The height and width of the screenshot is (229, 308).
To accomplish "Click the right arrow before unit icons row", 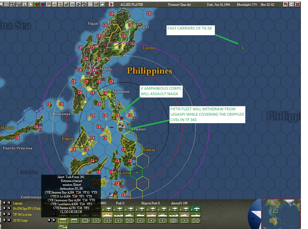I will 54,220.
